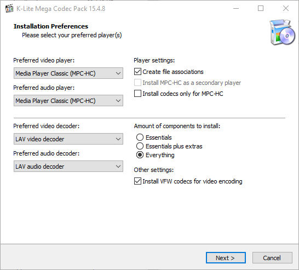Select the Everything radio button
Viewport: 299px width, 270px height.
140,155
